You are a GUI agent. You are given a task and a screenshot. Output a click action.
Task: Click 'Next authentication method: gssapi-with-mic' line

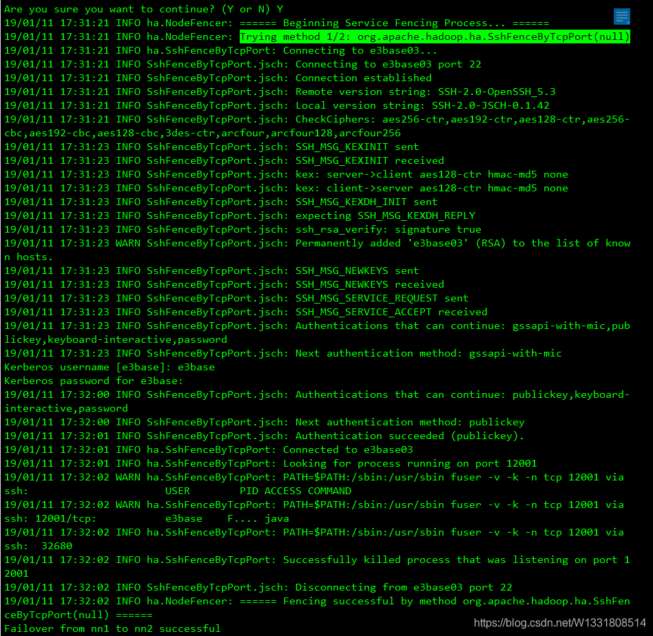[283, 353]
